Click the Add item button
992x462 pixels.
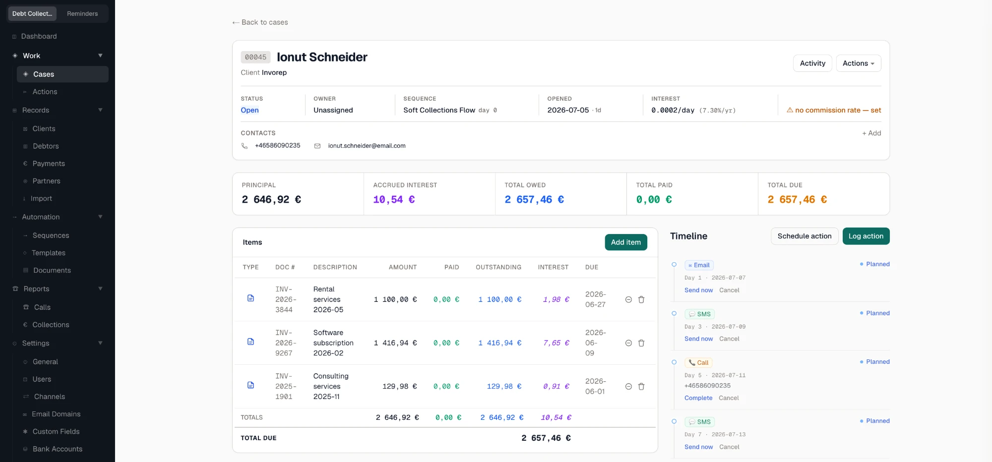coord(626,242)
